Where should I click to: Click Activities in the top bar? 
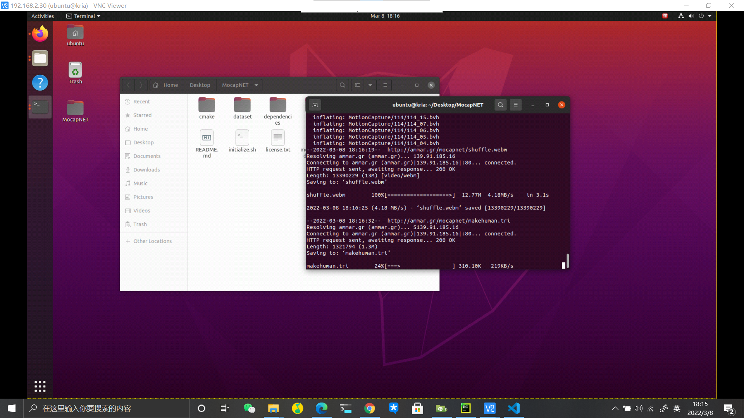point(43,16)
